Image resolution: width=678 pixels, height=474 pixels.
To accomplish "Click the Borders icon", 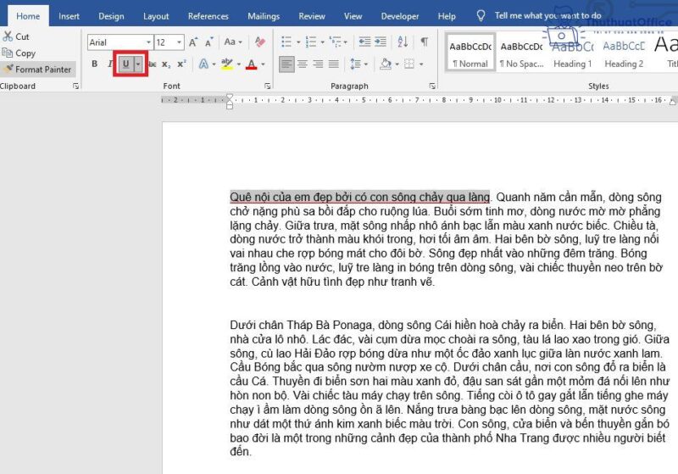I will pyautogui.click(x=409, y=64).
